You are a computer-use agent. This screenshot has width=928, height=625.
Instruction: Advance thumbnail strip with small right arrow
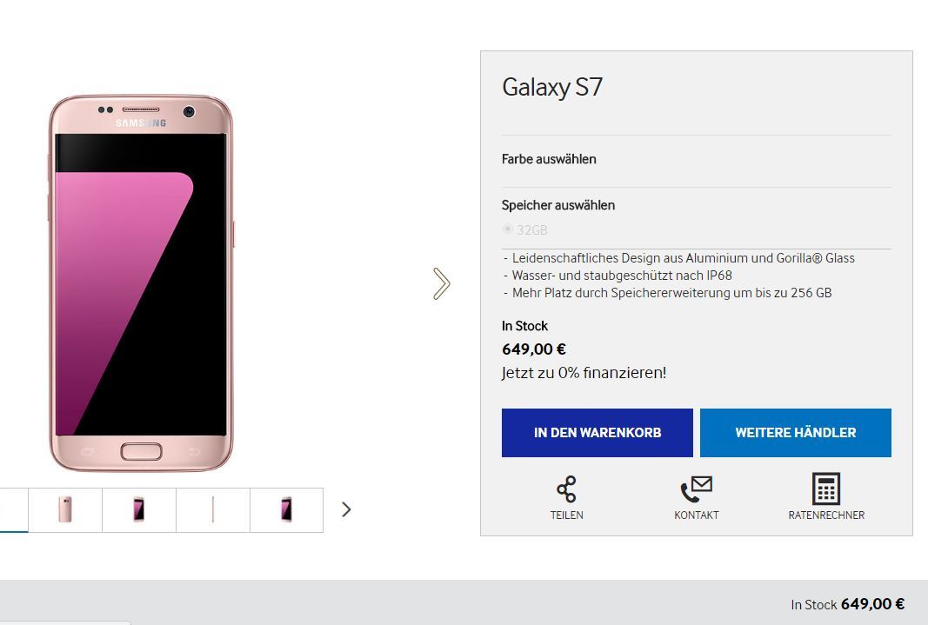346,509
